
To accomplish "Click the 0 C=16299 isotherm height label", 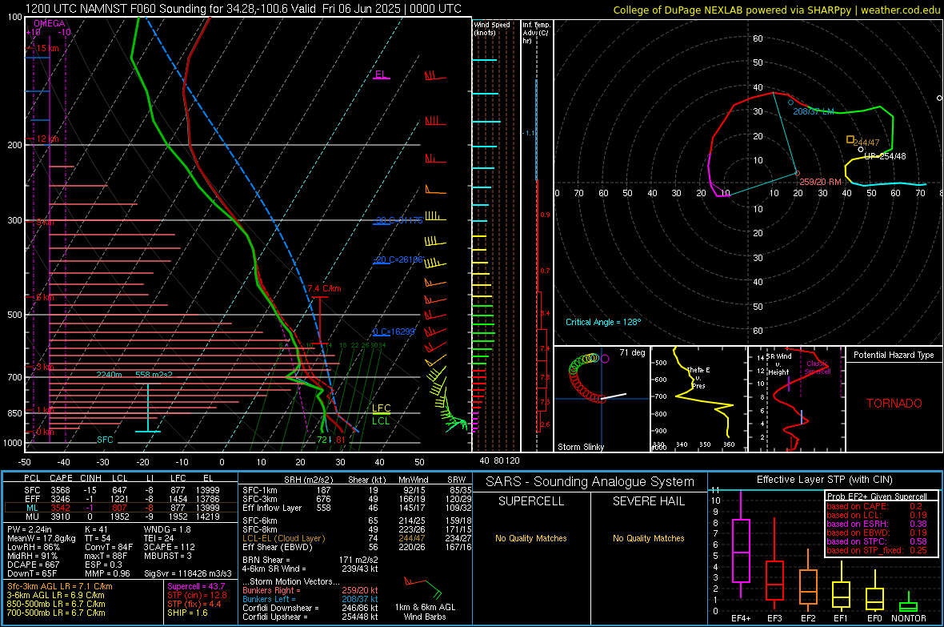I will pyautogui.click(x=394, y=332).
